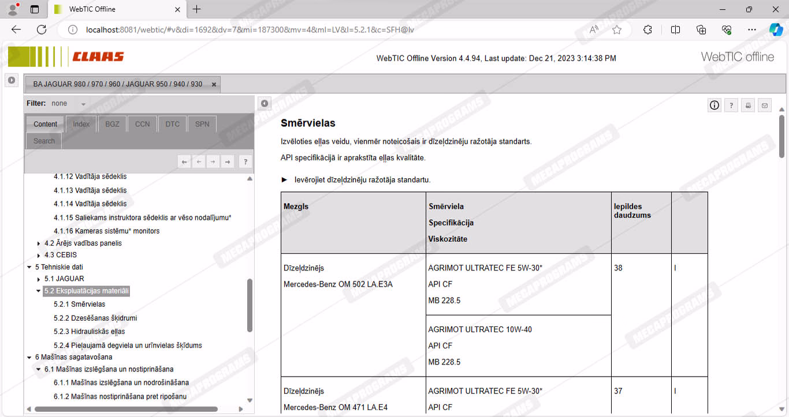Print the current document page
789x417 pixels.
pyautogui.click(x=748, y=105)
